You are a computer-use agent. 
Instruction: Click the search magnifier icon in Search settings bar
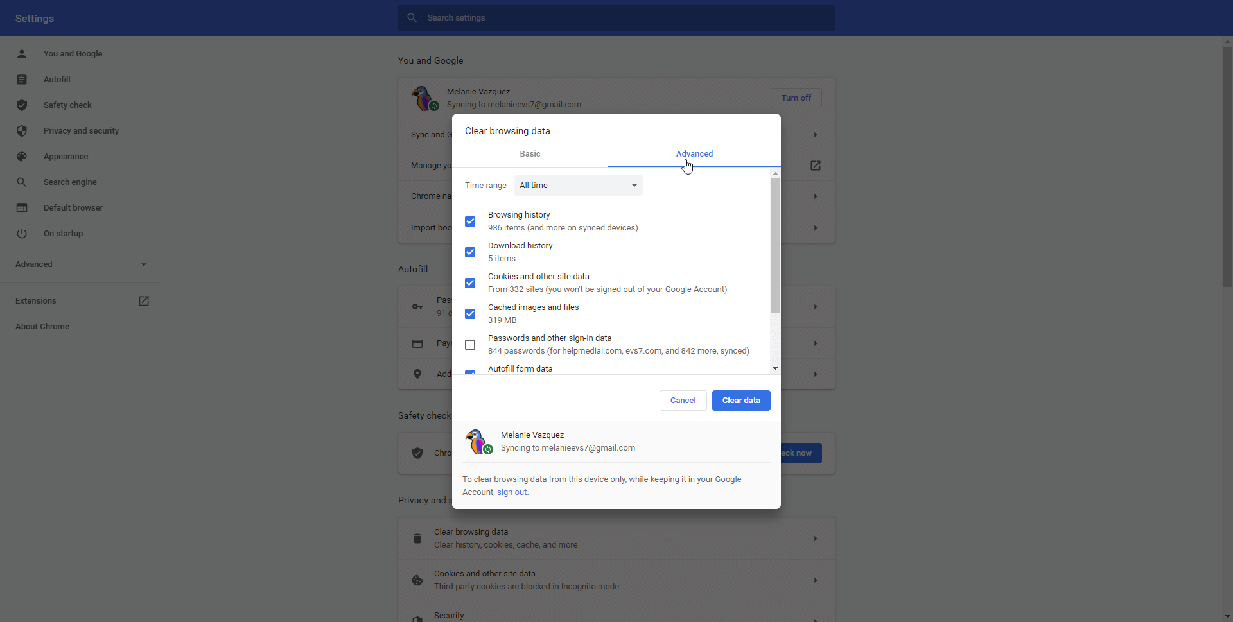(x=412, y=18)
